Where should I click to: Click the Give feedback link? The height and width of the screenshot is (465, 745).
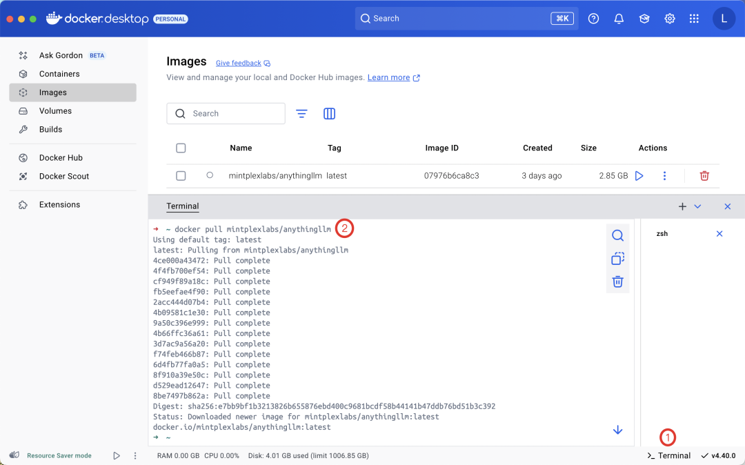click(x=239, y=63)
